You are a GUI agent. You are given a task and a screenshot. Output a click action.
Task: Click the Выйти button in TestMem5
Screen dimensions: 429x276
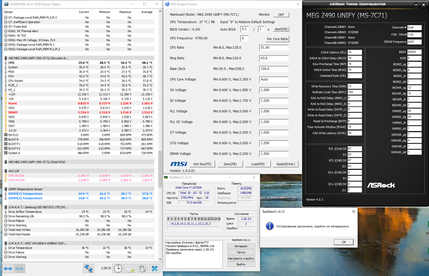(241, 264)
